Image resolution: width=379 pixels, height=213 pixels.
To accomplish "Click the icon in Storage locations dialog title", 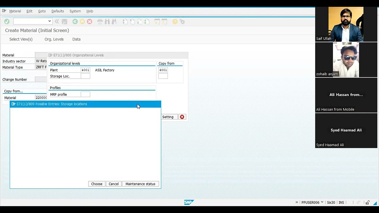I will 13,104.
